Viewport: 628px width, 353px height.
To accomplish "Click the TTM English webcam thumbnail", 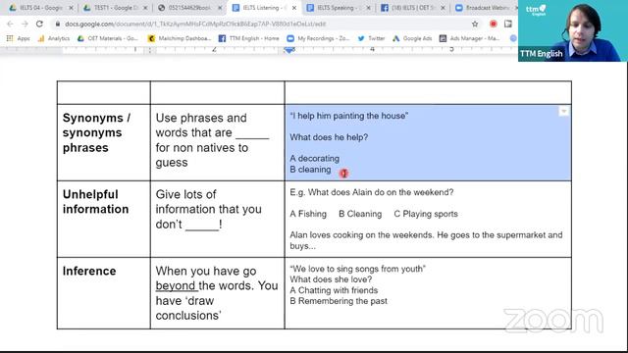I will pos(572,30).
